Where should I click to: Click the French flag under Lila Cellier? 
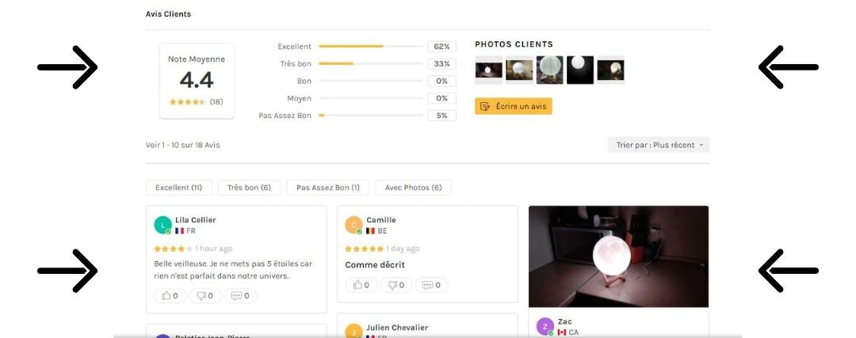[180, 231]
